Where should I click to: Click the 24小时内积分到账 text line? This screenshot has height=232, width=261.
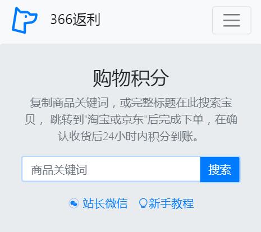[x=128, y=136]
